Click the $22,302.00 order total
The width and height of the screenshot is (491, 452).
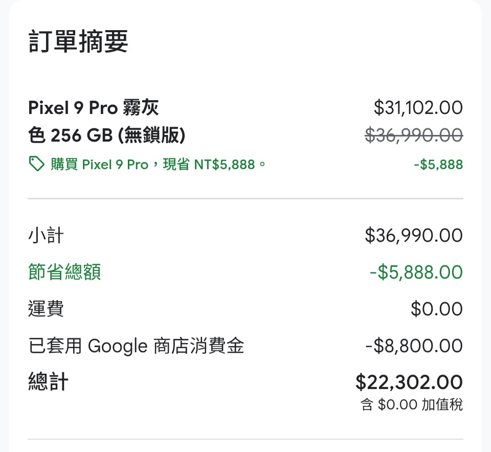coord(409,382)
